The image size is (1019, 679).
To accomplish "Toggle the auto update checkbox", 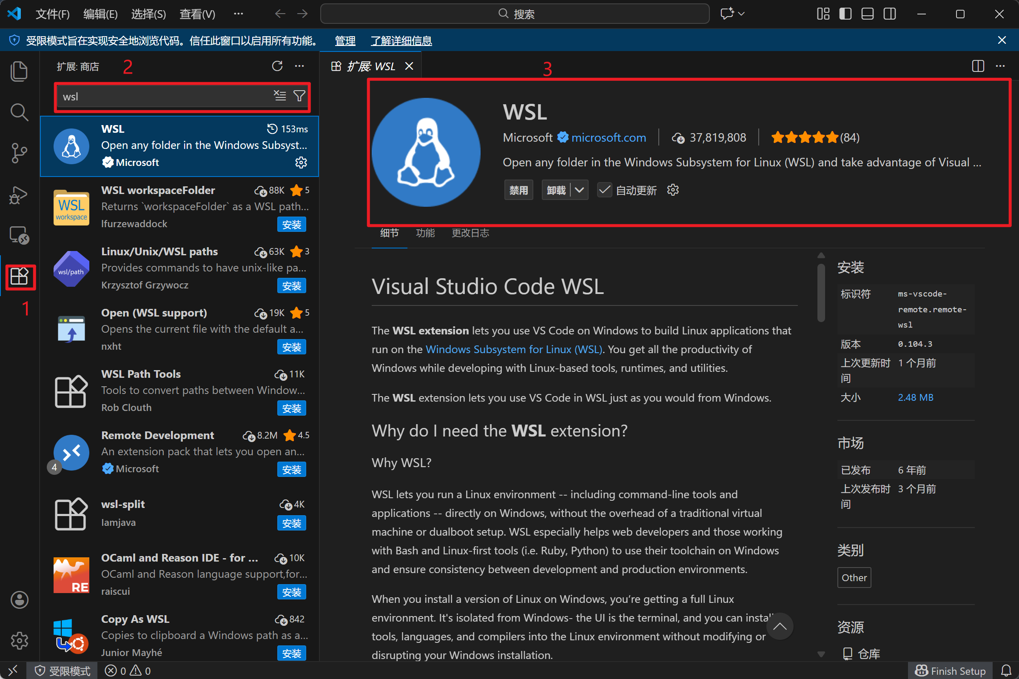I will coord(604,190).
